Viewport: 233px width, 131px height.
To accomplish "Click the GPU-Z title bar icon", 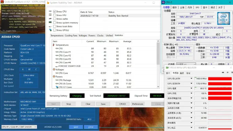I will [x=167, y=68].
